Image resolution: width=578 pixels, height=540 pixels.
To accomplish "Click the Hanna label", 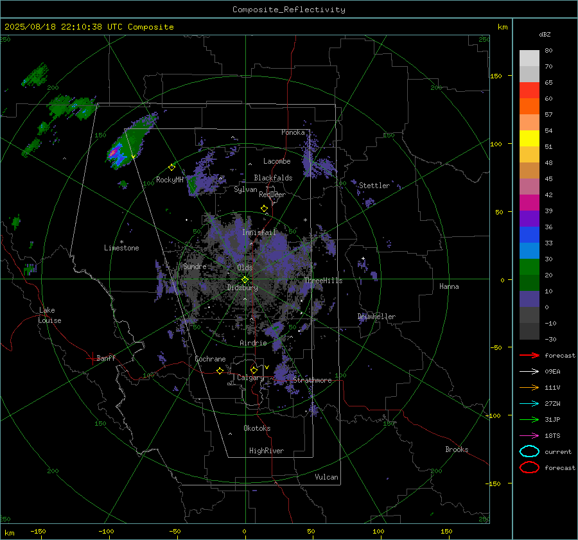I will point(449,286).
